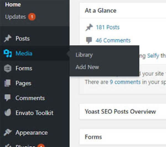Viewport: 166px width, 147px height.
Task: Click the Media icon in sidebar
Action: click(x=7, y=54)
